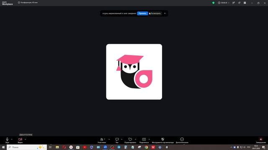Image resolution: width=268 pixels, height=150 pixels.
Task: Click the Windows Поиск search box
Action: pos(27,147)
